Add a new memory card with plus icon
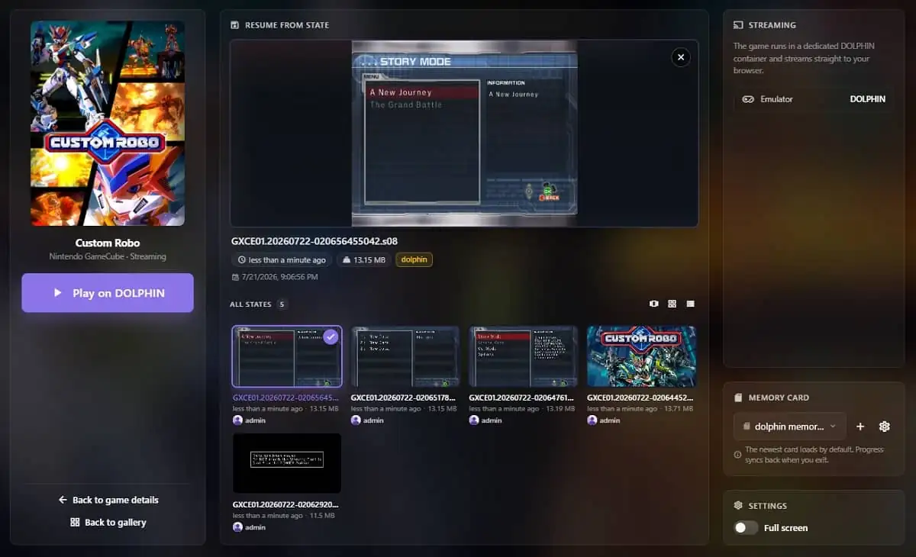This screenshot has width=916, height=557. (x=860, y=427)
